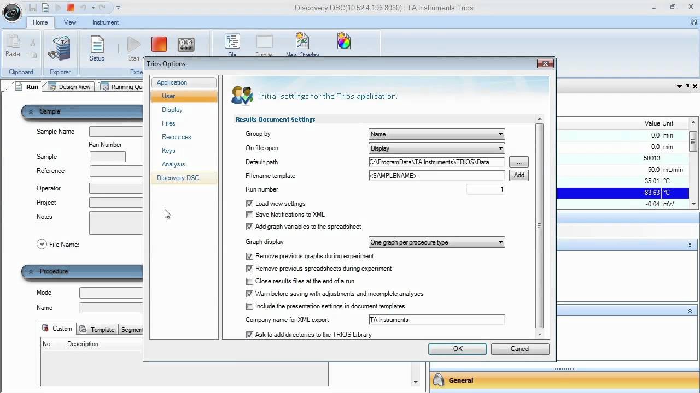Check Close results files at end of run
The height and width of the screenshot is (393, 700).
click(250, 282)
